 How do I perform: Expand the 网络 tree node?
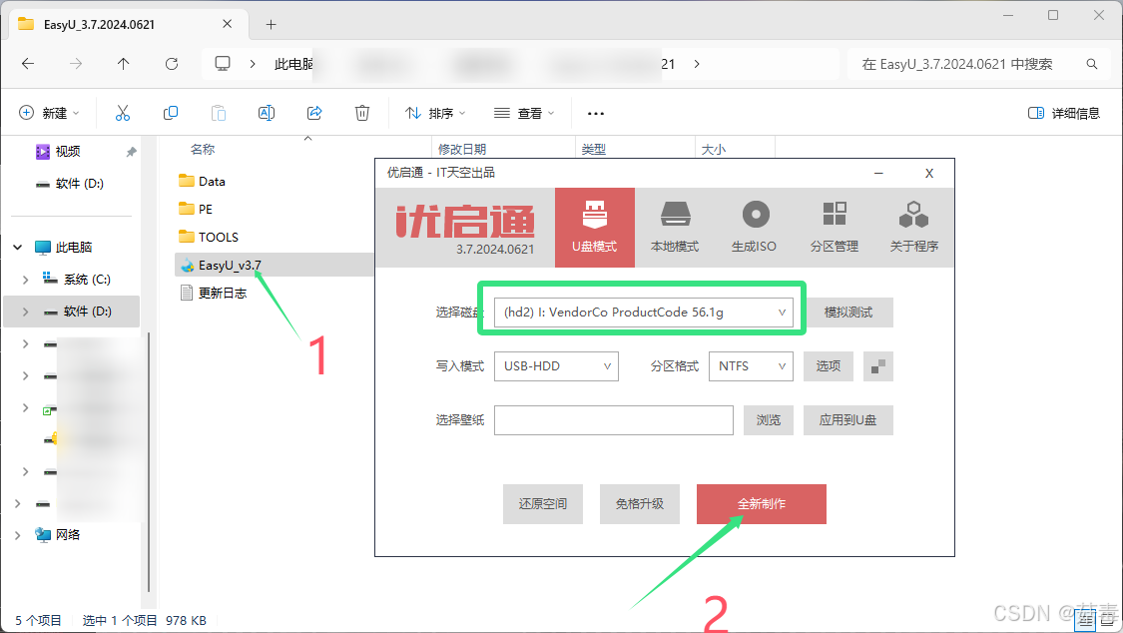pyautogui.click(x=17, y=535)
